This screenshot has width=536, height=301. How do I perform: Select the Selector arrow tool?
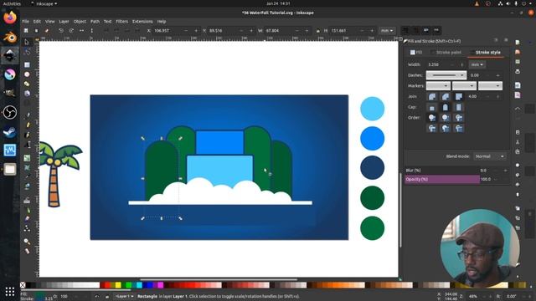(x=27, y=42)
